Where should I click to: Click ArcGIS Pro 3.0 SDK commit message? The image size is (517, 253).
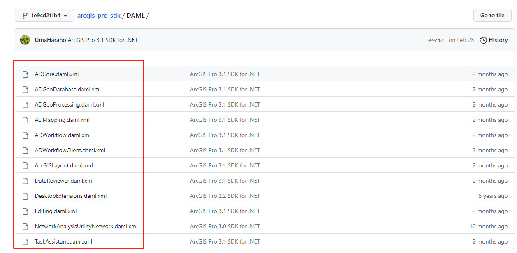(225, 227)
